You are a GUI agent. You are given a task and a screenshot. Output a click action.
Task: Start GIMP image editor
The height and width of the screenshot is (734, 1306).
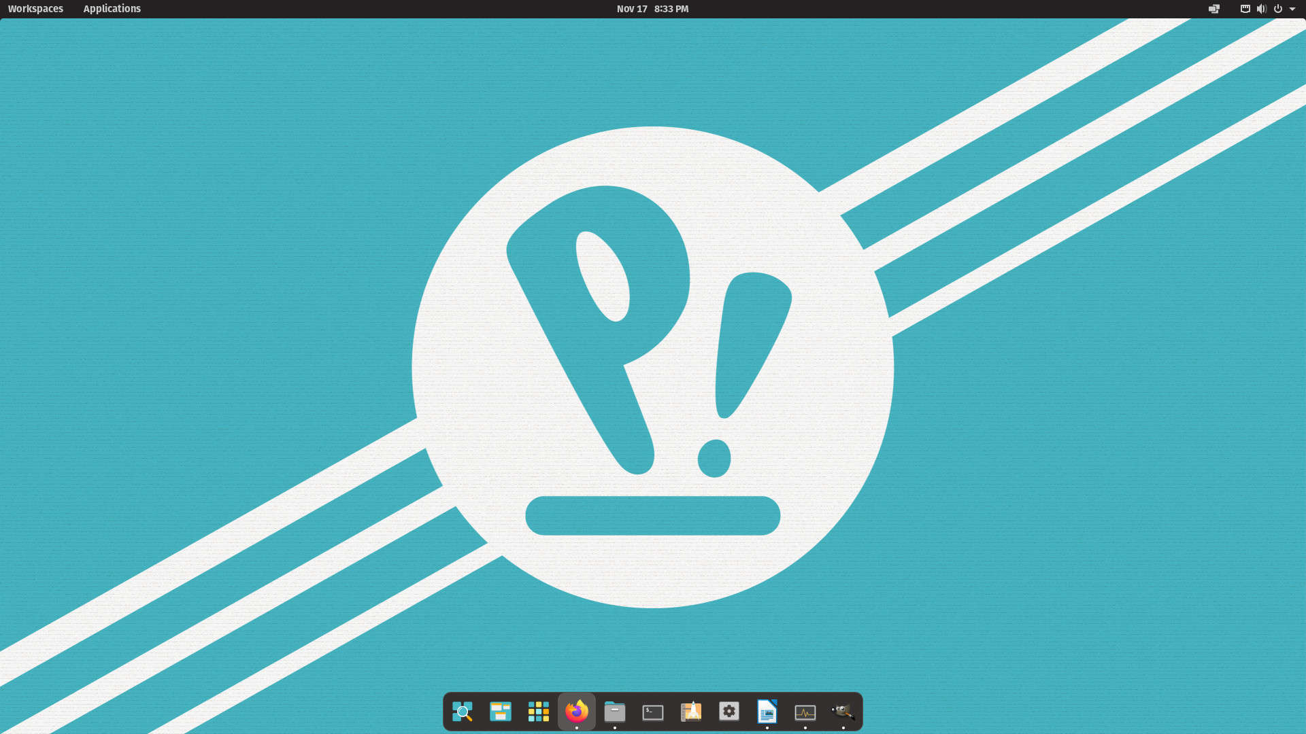(x=843, y=712)
